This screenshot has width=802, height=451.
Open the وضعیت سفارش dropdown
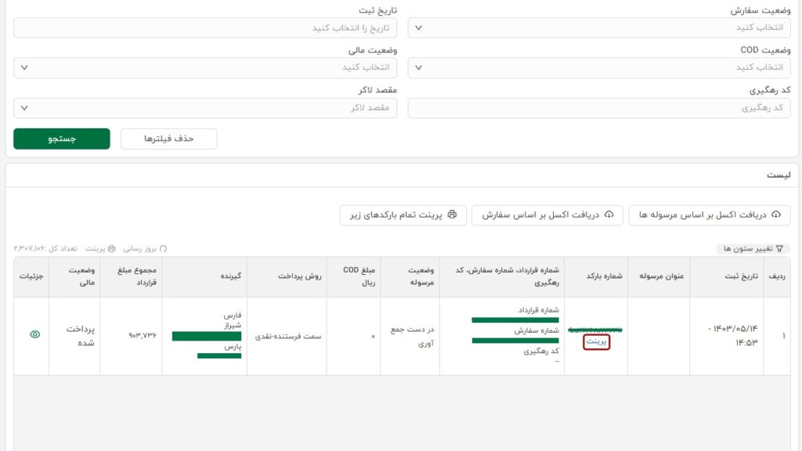point(599,27)
